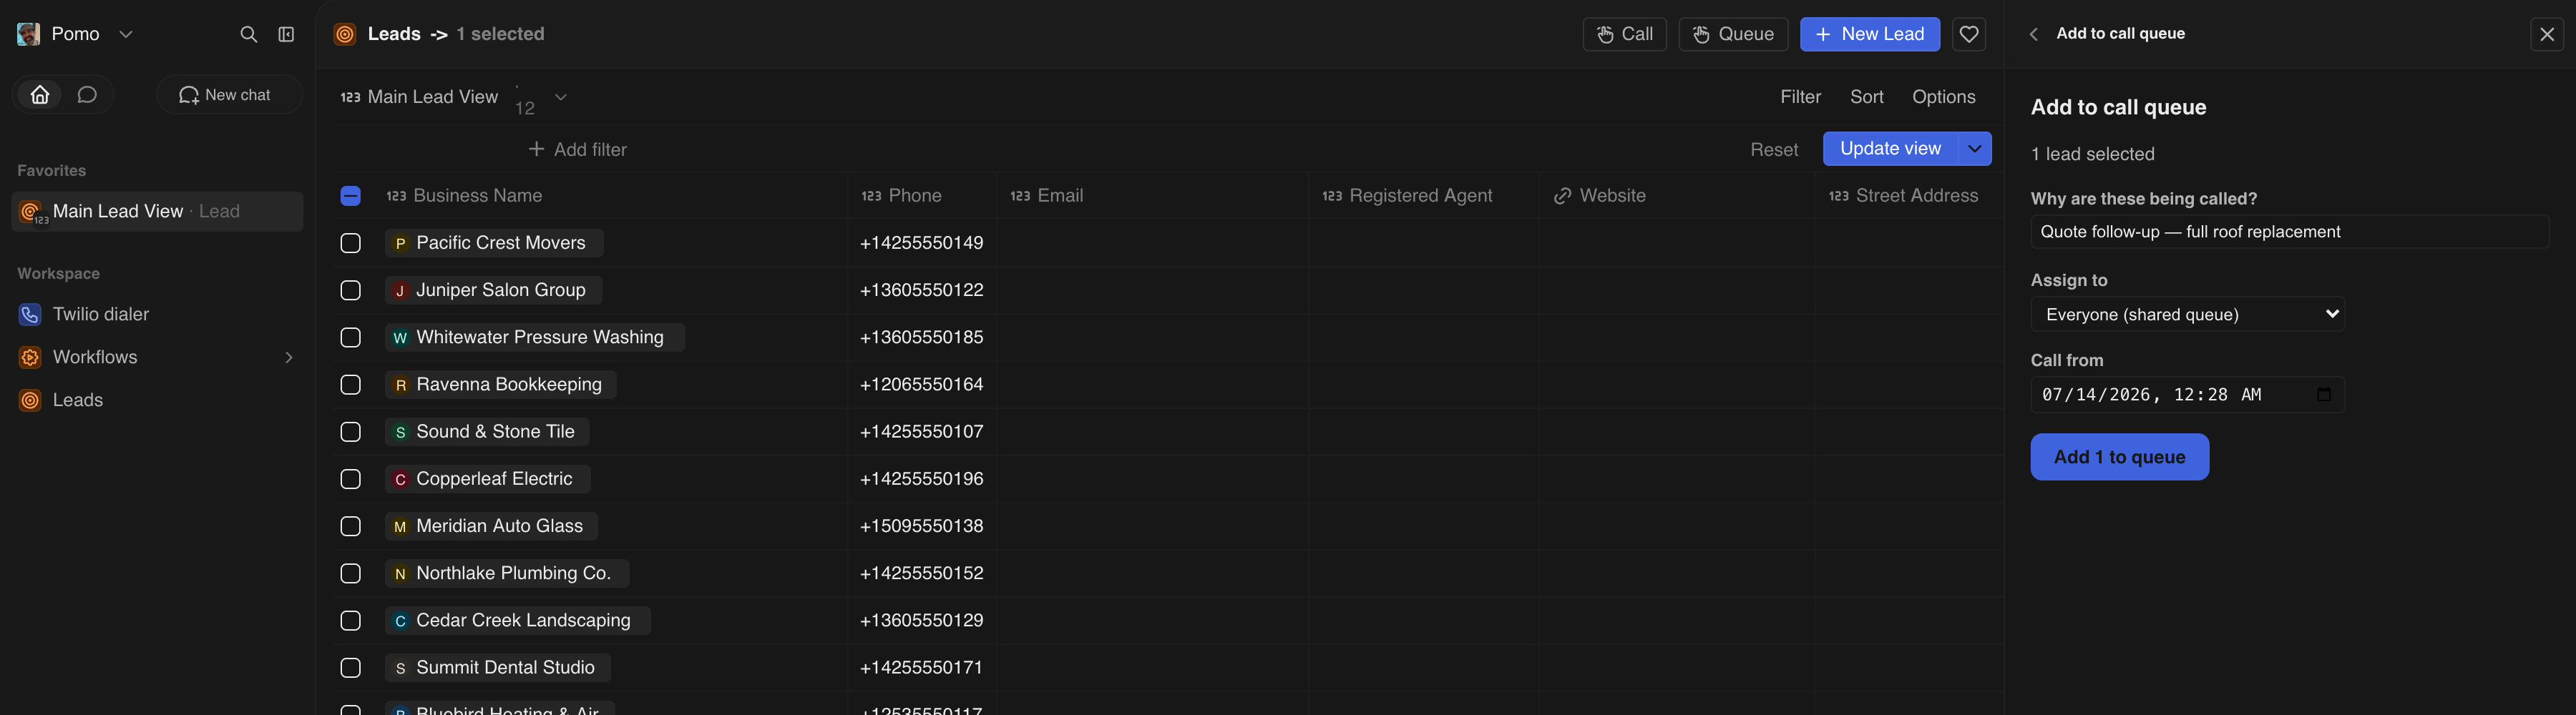Open the Update view dropdown arrow
The height and width of the screenshot is (715, 2576).
pyautogui.click(x=1974, y=149)
